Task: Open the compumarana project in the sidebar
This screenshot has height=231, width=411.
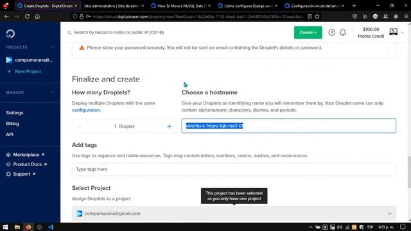Action: click(x=30, y=60)
